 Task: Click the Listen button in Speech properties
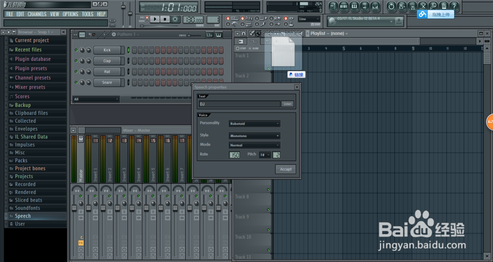click(287, 104)
